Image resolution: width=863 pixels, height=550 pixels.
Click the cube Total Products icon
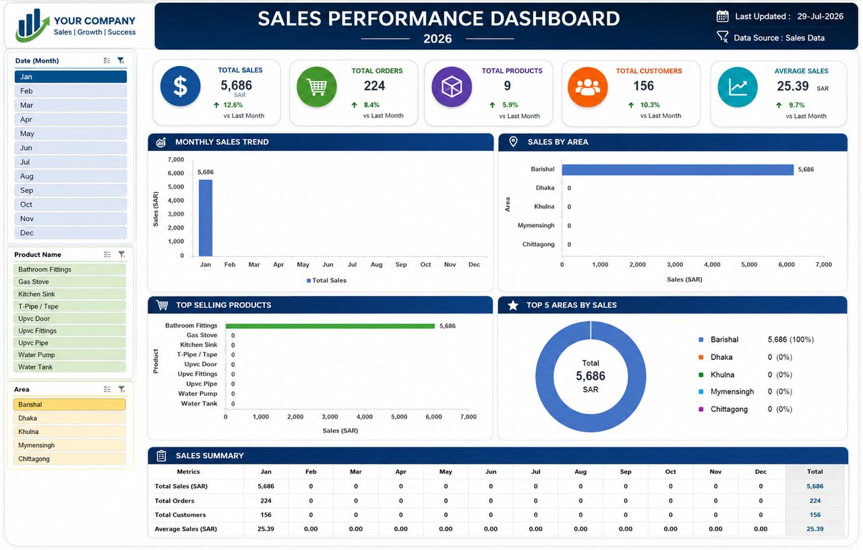click(452, 86)
